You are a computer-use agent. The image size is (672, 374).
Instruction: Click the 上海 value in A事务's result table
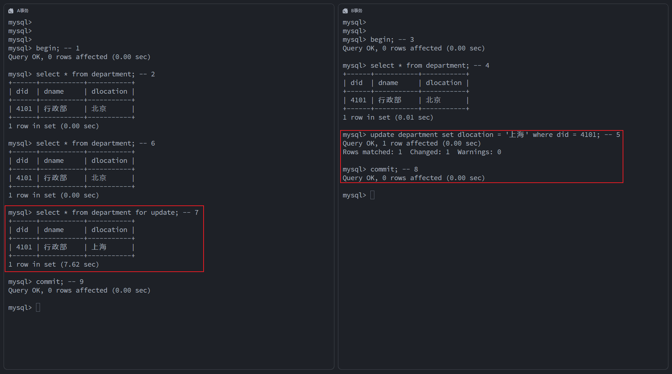99,247
